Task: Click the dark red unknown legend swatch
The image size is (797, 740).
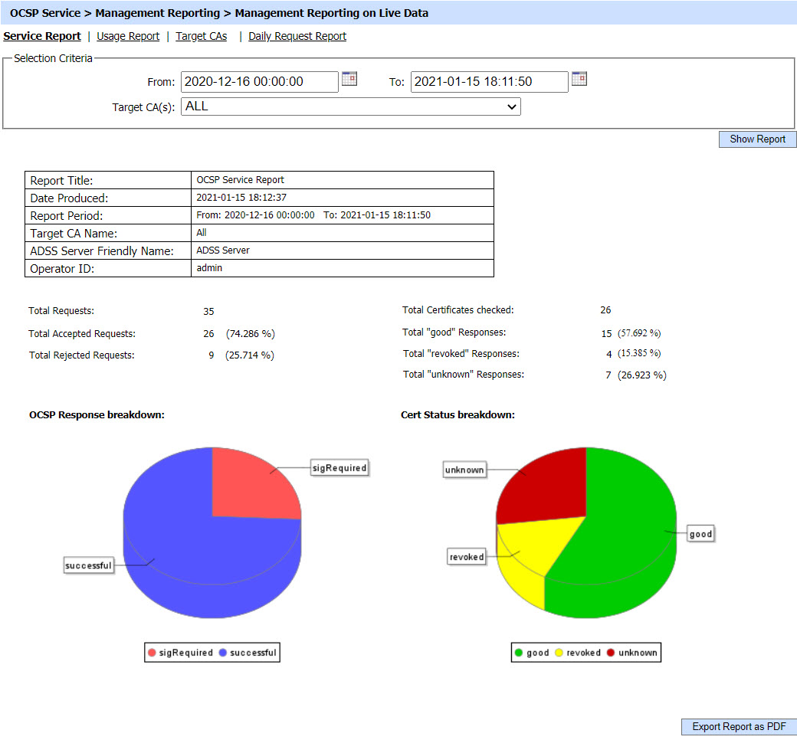Action: pos(611,653)
